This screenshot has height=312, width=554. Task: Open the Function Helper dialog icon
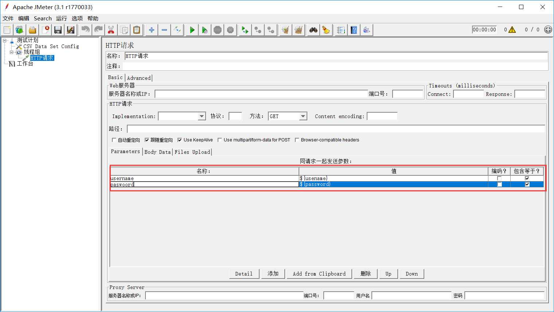tap(341, 30)
